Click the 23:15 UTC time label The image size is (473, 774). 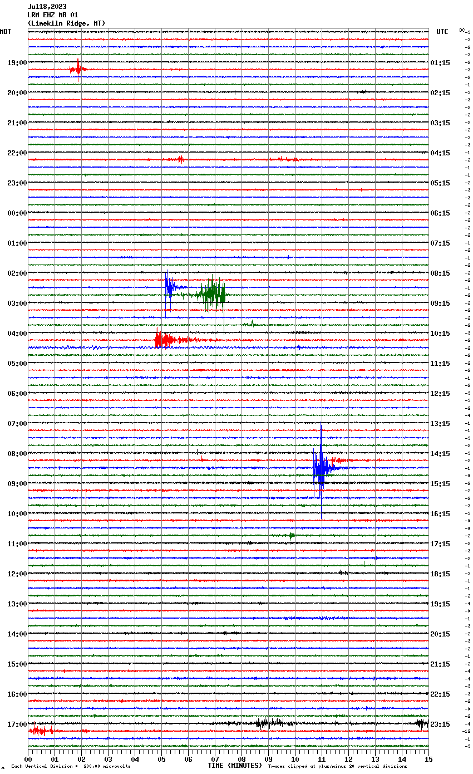[440, 724]
